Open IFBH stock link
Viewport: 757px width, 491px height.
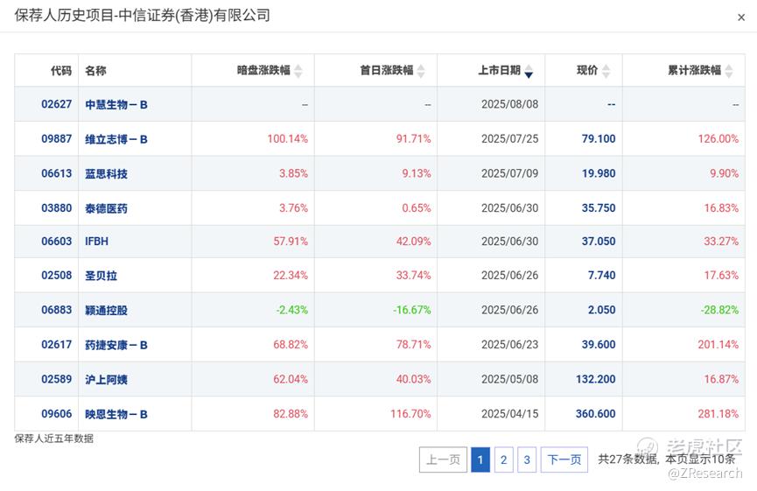pos(96,242)
